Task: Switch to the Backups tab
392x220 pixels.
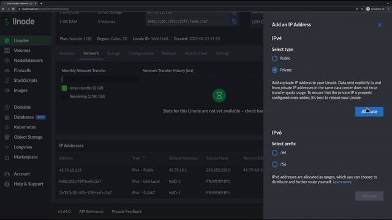Action: [169, 53]
